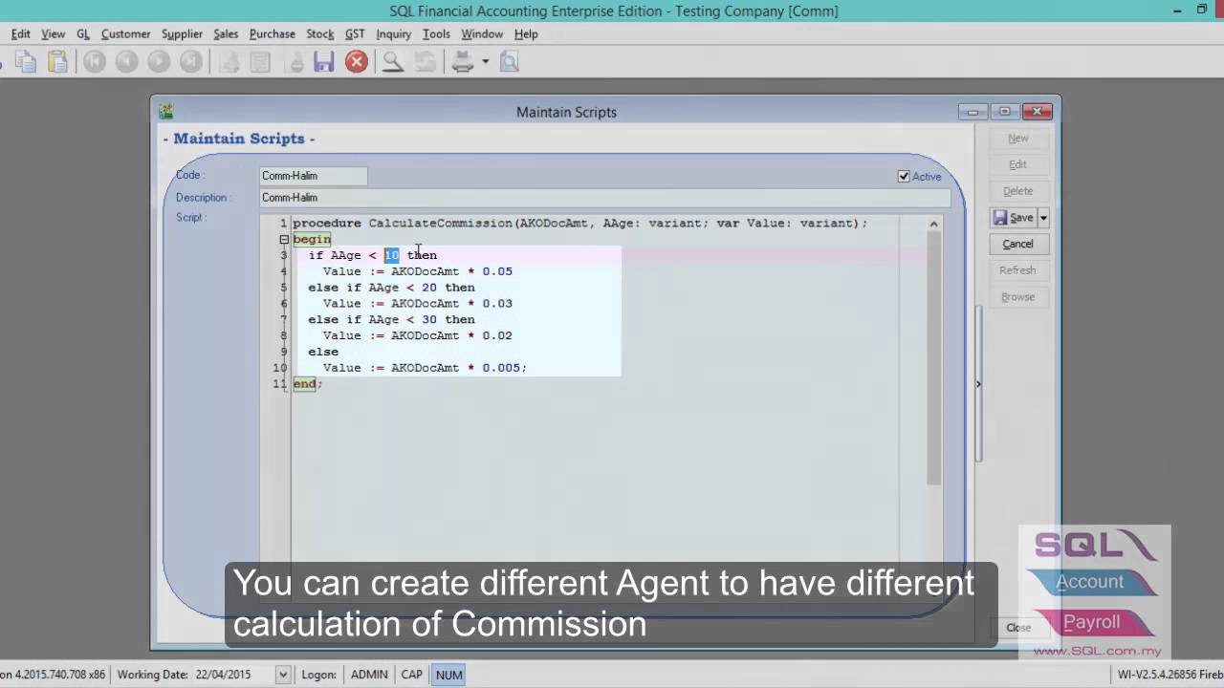This screenshot has width=1224, height=688.
Task: Click the procedure CalculateCommission line
Action: pyautogui.click(x=579, y=224)
